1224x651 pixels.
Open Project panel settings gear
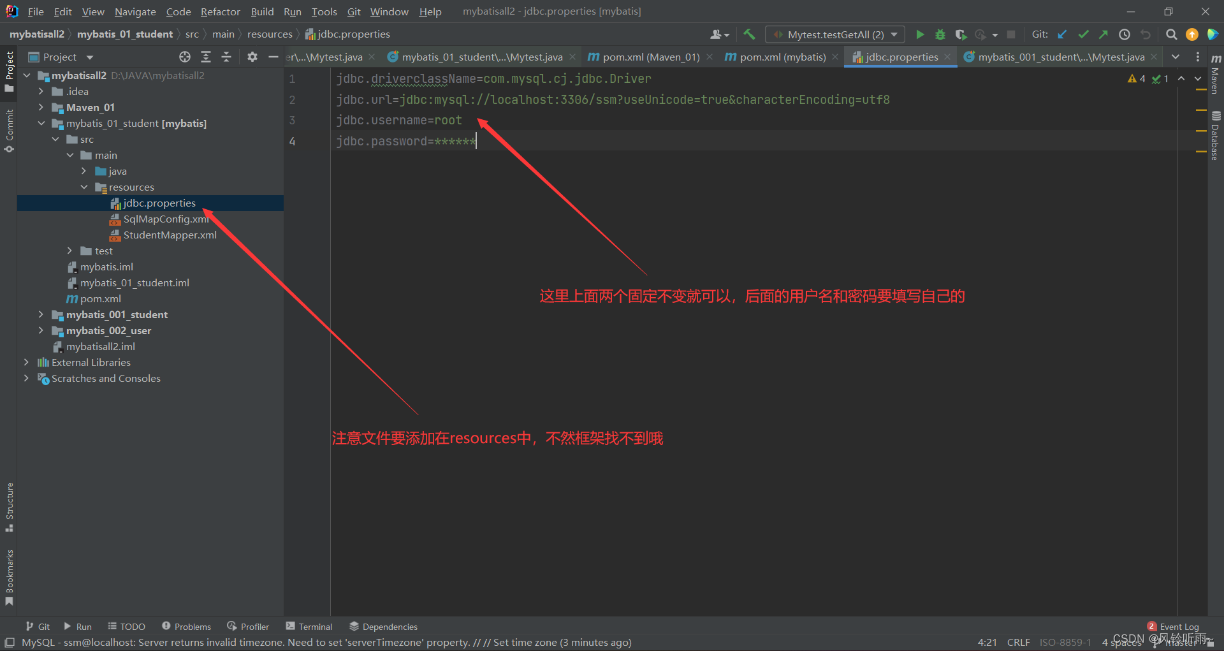pyautogui.click(x=252, y=57)
